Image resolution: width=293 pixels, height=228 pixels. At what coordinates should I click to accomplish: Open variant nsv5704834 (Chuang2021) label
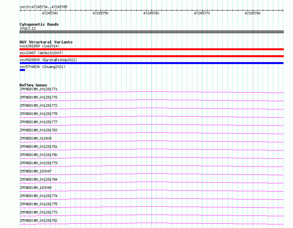pos(42,67)
